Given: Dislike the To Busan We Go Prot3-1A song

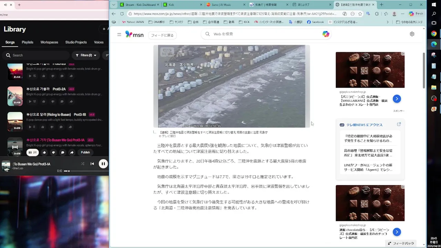Looking at the screenshot, I should pyautogui.click(x=53, y=152).
